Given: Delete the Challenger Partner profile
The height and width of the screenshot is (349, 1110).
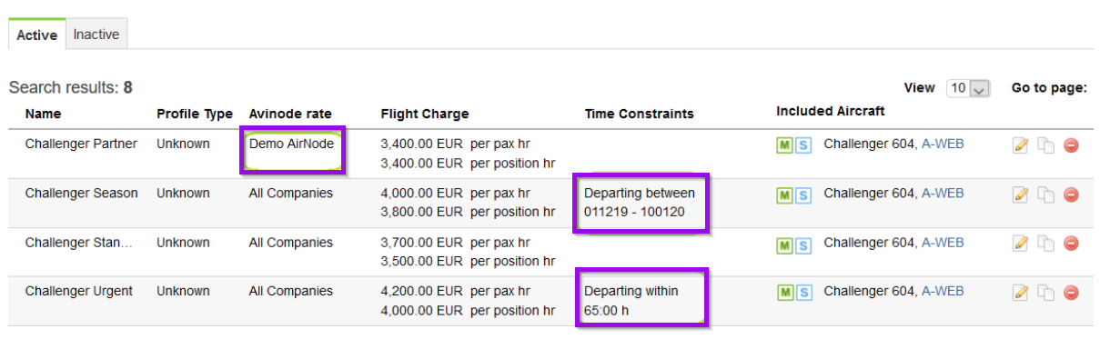Looking at the screenshot, I should click(1071, 145).
